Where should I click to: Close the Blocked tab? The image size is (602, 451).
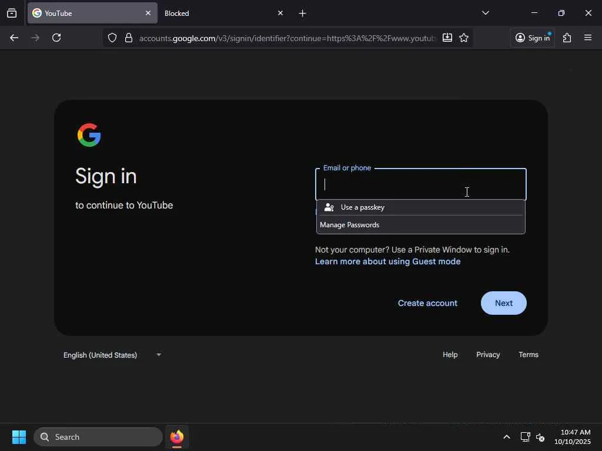click(x=280, y=13)
